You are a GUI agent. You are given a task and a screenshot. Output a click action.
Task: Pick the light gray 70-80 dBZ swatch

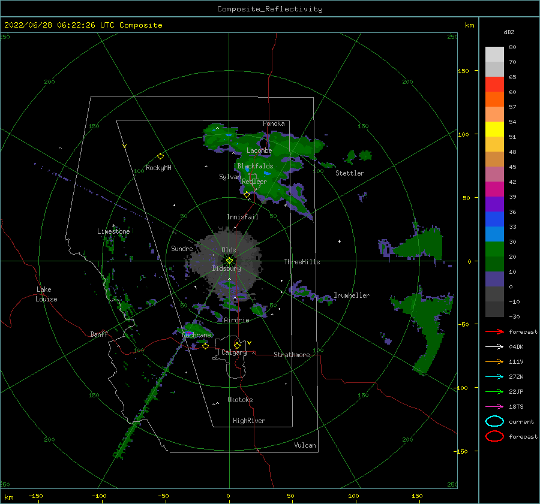pyautogui.click(x=494, y=55)
